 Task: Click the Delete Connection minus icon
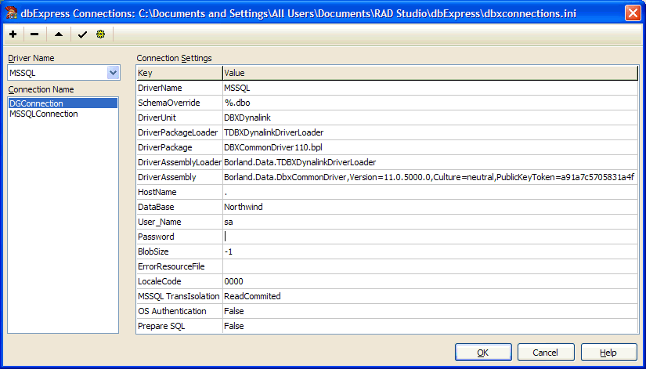34,34
